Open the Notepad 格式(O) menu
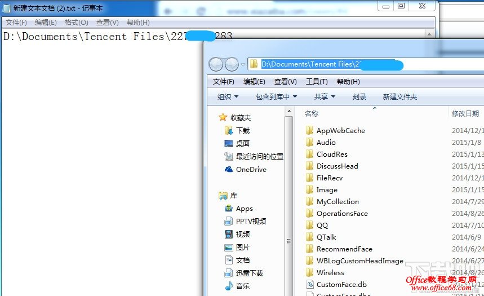 (76, 23)
